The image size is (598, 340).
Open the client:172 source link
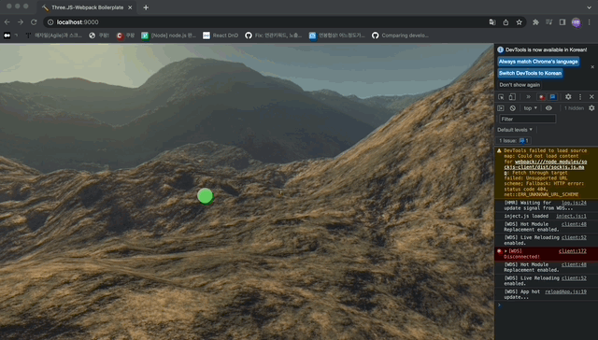(573, 251)
